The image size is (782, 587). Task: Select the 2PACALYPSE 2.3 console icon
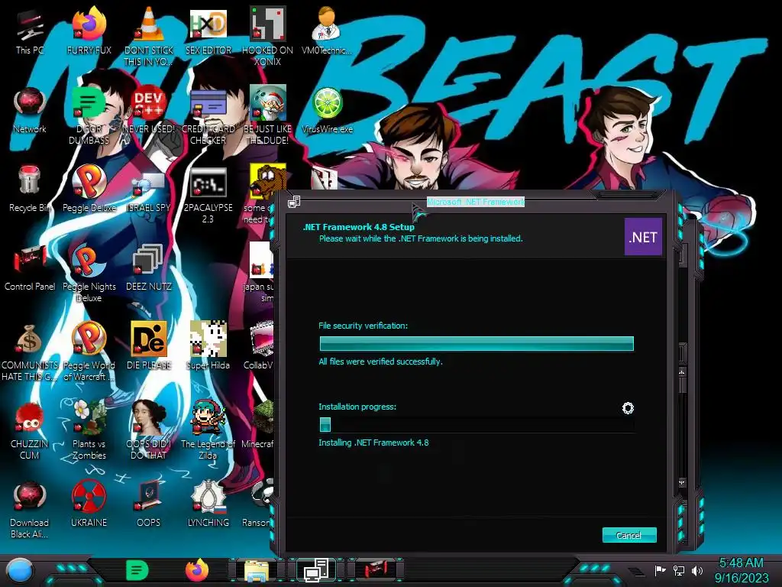[208, 182]
